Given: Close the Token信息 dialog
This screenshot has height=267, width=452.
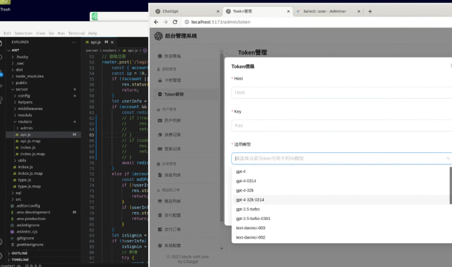Looking at the screenshot, I should coord(450,66).
